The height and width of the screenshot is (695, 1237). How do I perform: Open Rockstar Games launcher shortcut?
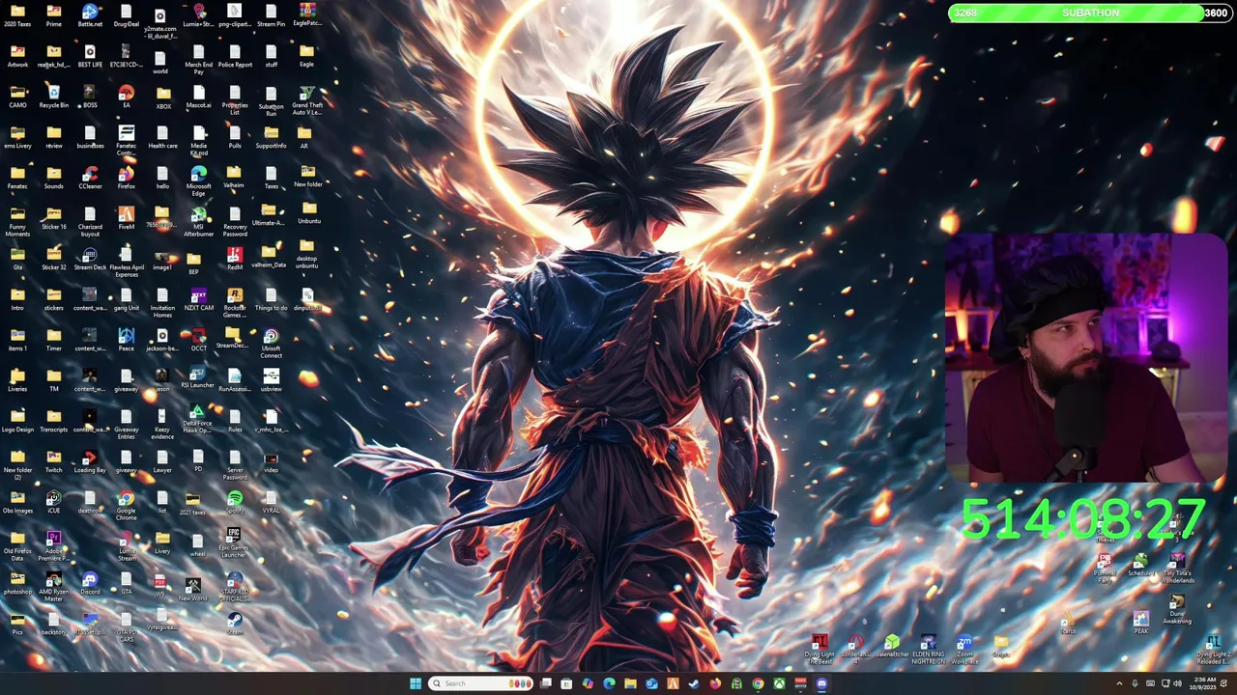point(235,302)
